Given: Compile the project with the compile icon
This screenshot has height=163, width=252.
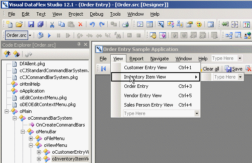Looking at the screenshot, I should coord(40,35).
